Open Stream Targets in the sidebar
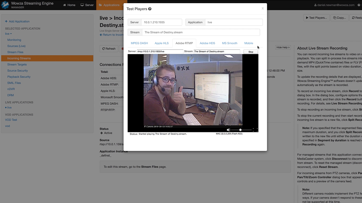 point(17,65)
